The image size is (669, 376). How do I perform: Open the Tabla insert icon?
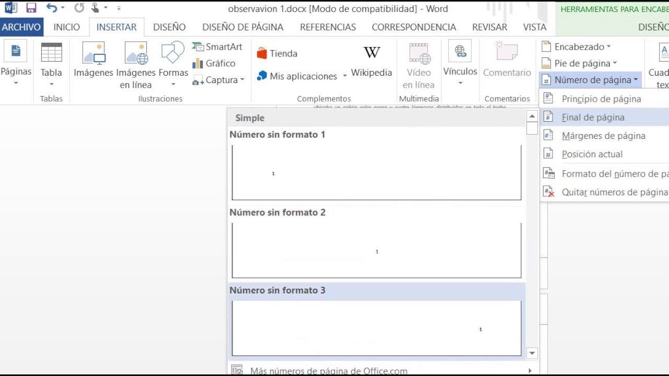coord(51,53)
